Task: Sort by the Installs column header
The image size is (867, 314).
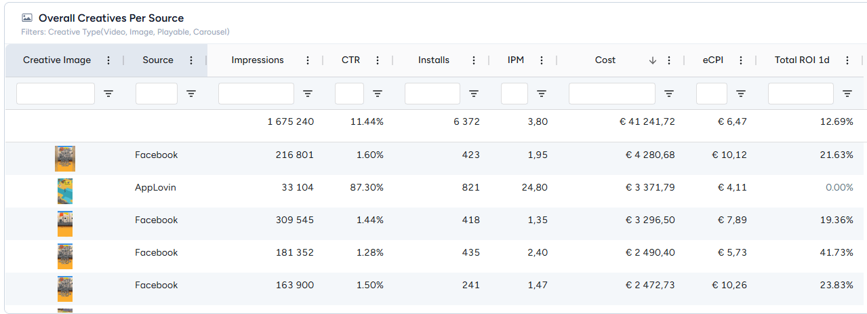Action: [x=434, y=60]
